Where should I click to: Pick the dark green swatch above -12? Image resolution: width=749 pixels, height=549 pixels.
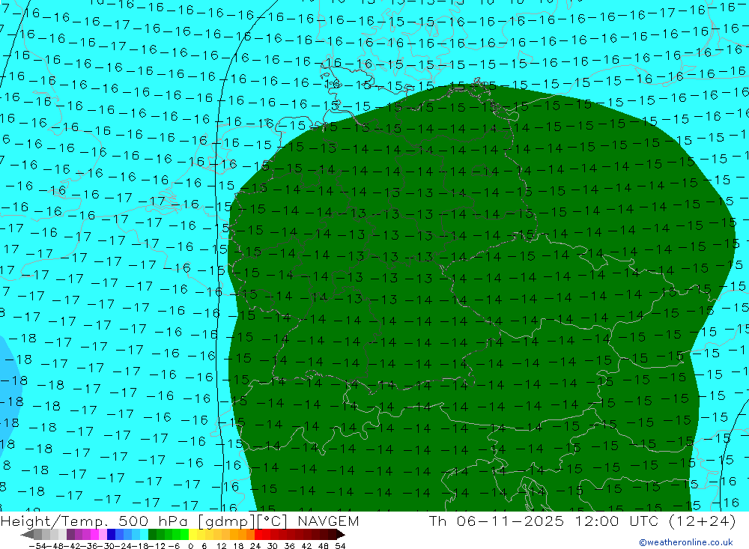[152, 534]
